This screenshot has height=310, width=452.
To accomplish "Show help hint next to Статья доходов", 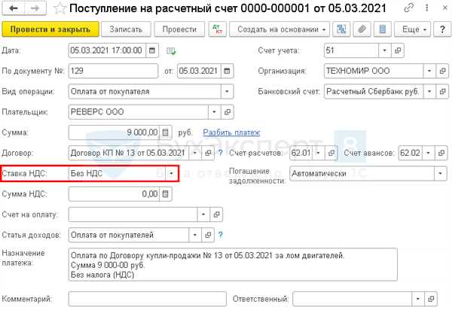I will pyautogui.click(x=221, y=235).
